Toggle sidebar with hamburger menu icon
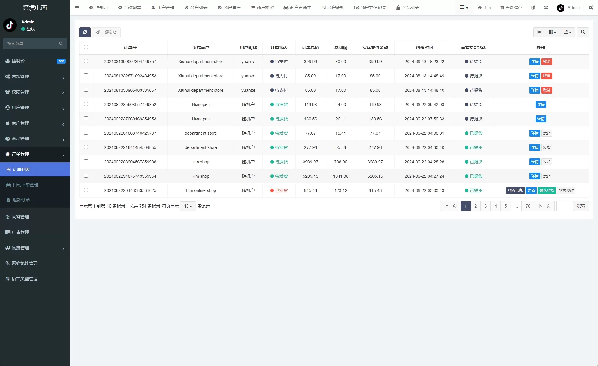 (77, 8)
